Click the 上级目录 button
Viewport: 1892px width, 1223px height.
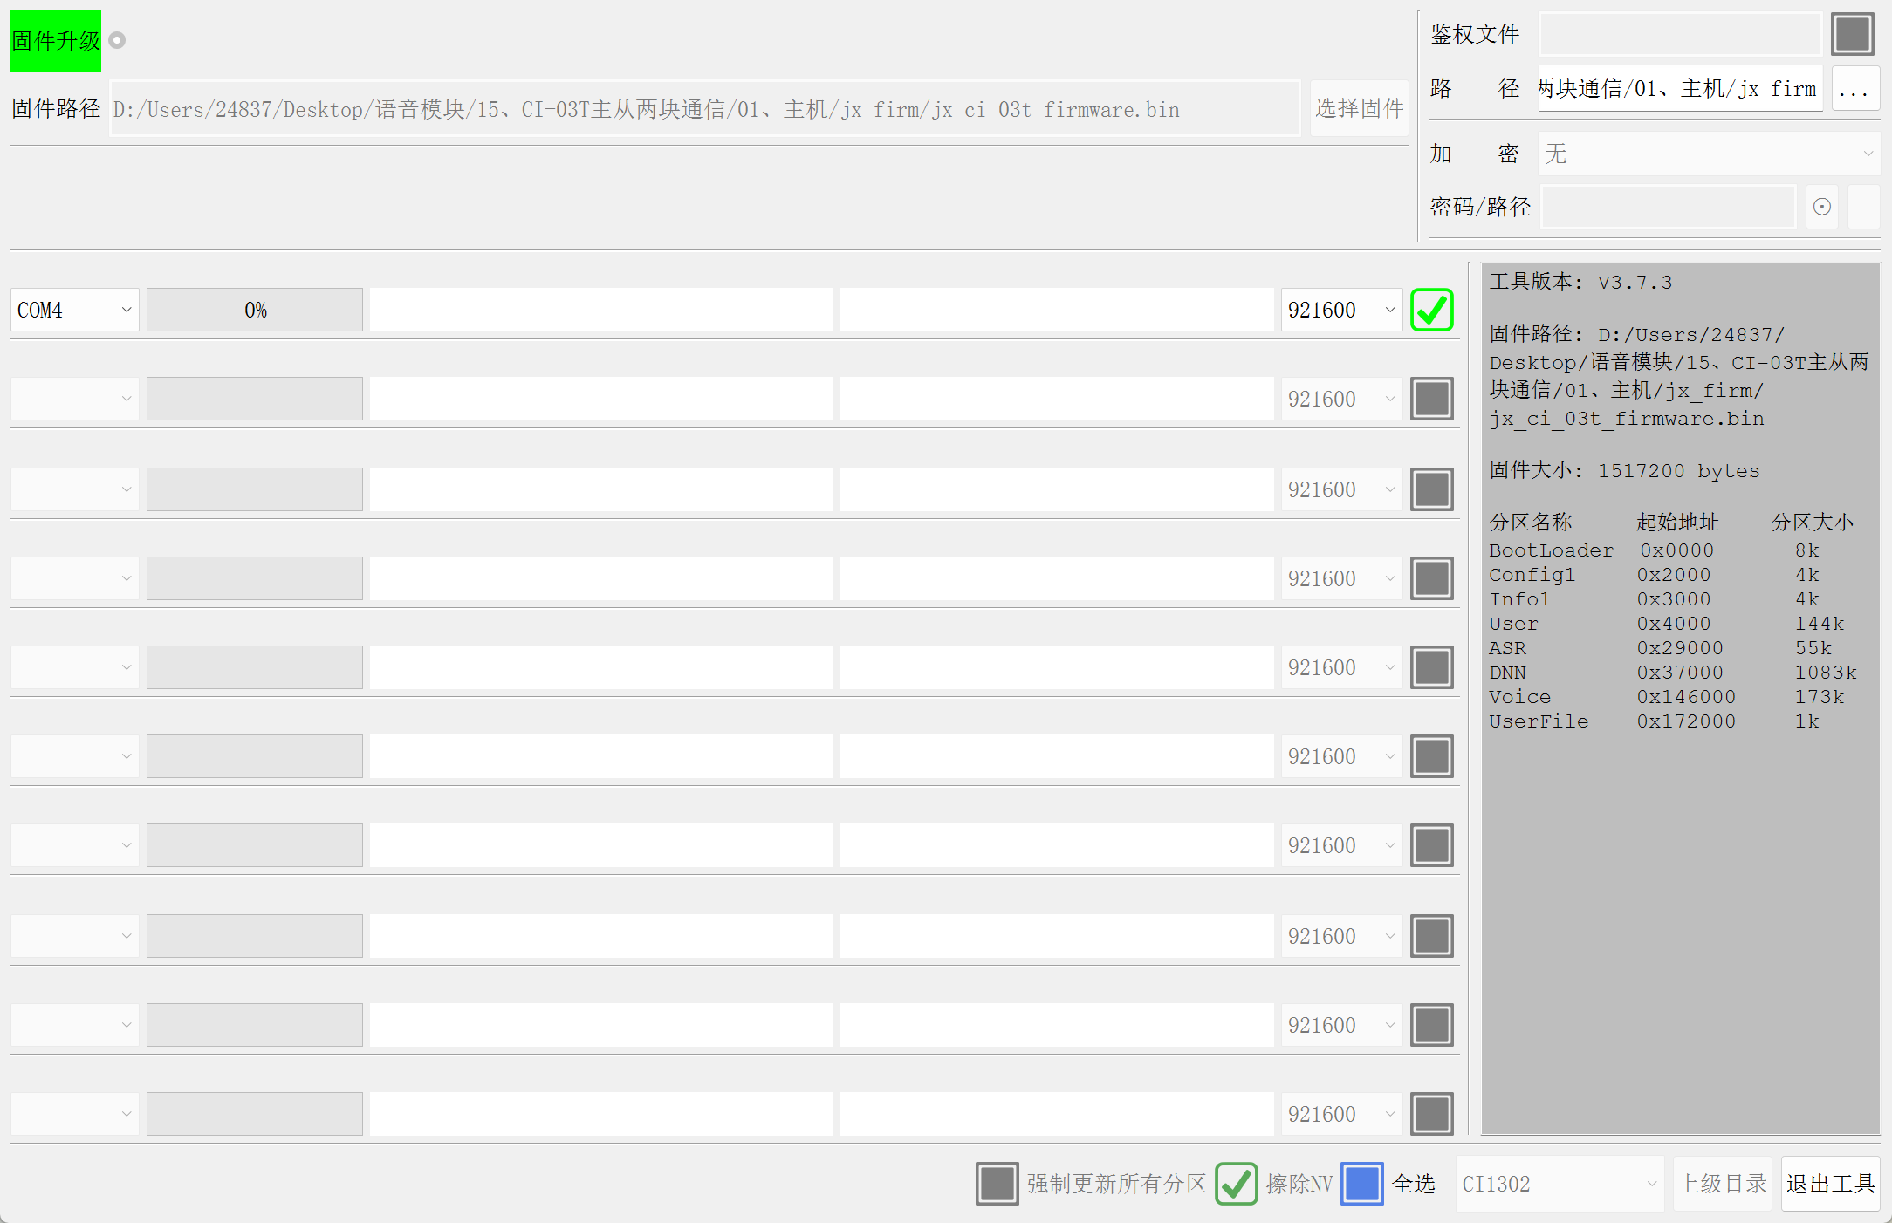click(1722, 1183)
